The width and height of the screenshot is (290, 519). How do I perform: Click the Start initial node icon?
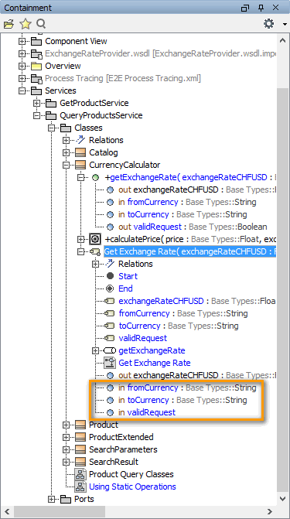pyautogui.click(x=111, y=276)
